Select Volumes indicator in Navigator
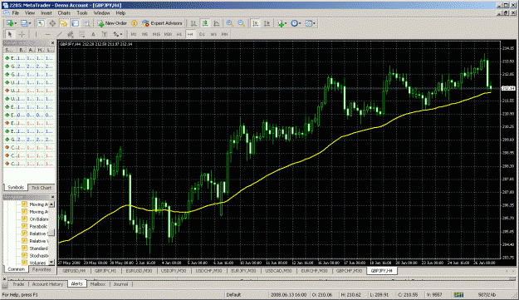This screenshot has width=519, height=300. point(37,263)
